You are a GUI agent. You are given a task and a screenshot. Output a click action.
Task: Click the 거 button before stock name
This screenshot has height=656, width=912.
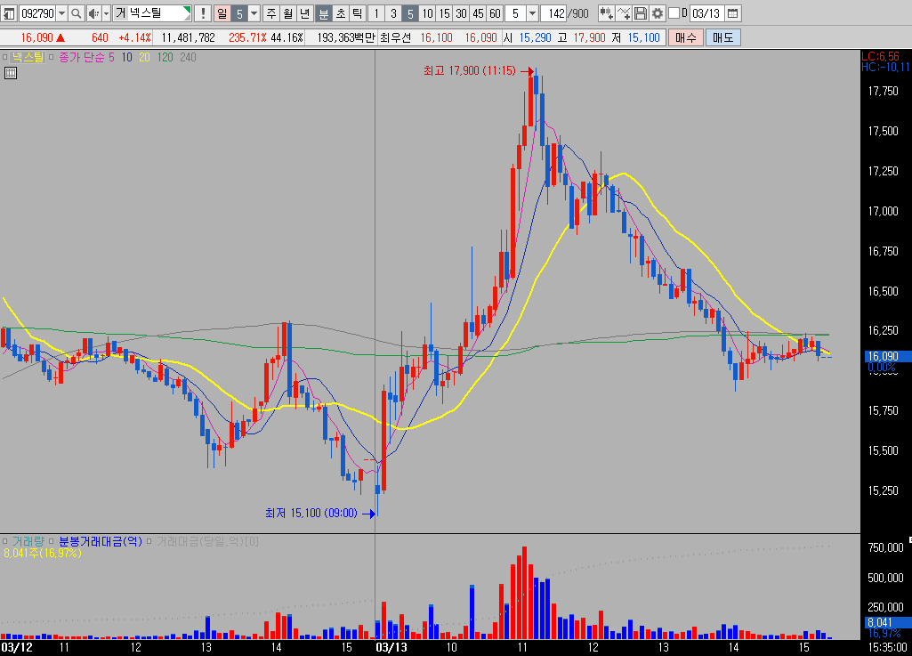pos(120,12)
